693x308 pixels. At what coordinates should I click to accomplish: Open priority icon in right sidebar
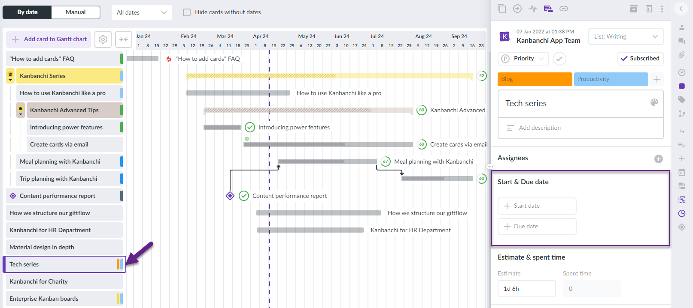[x=682, y=72]
